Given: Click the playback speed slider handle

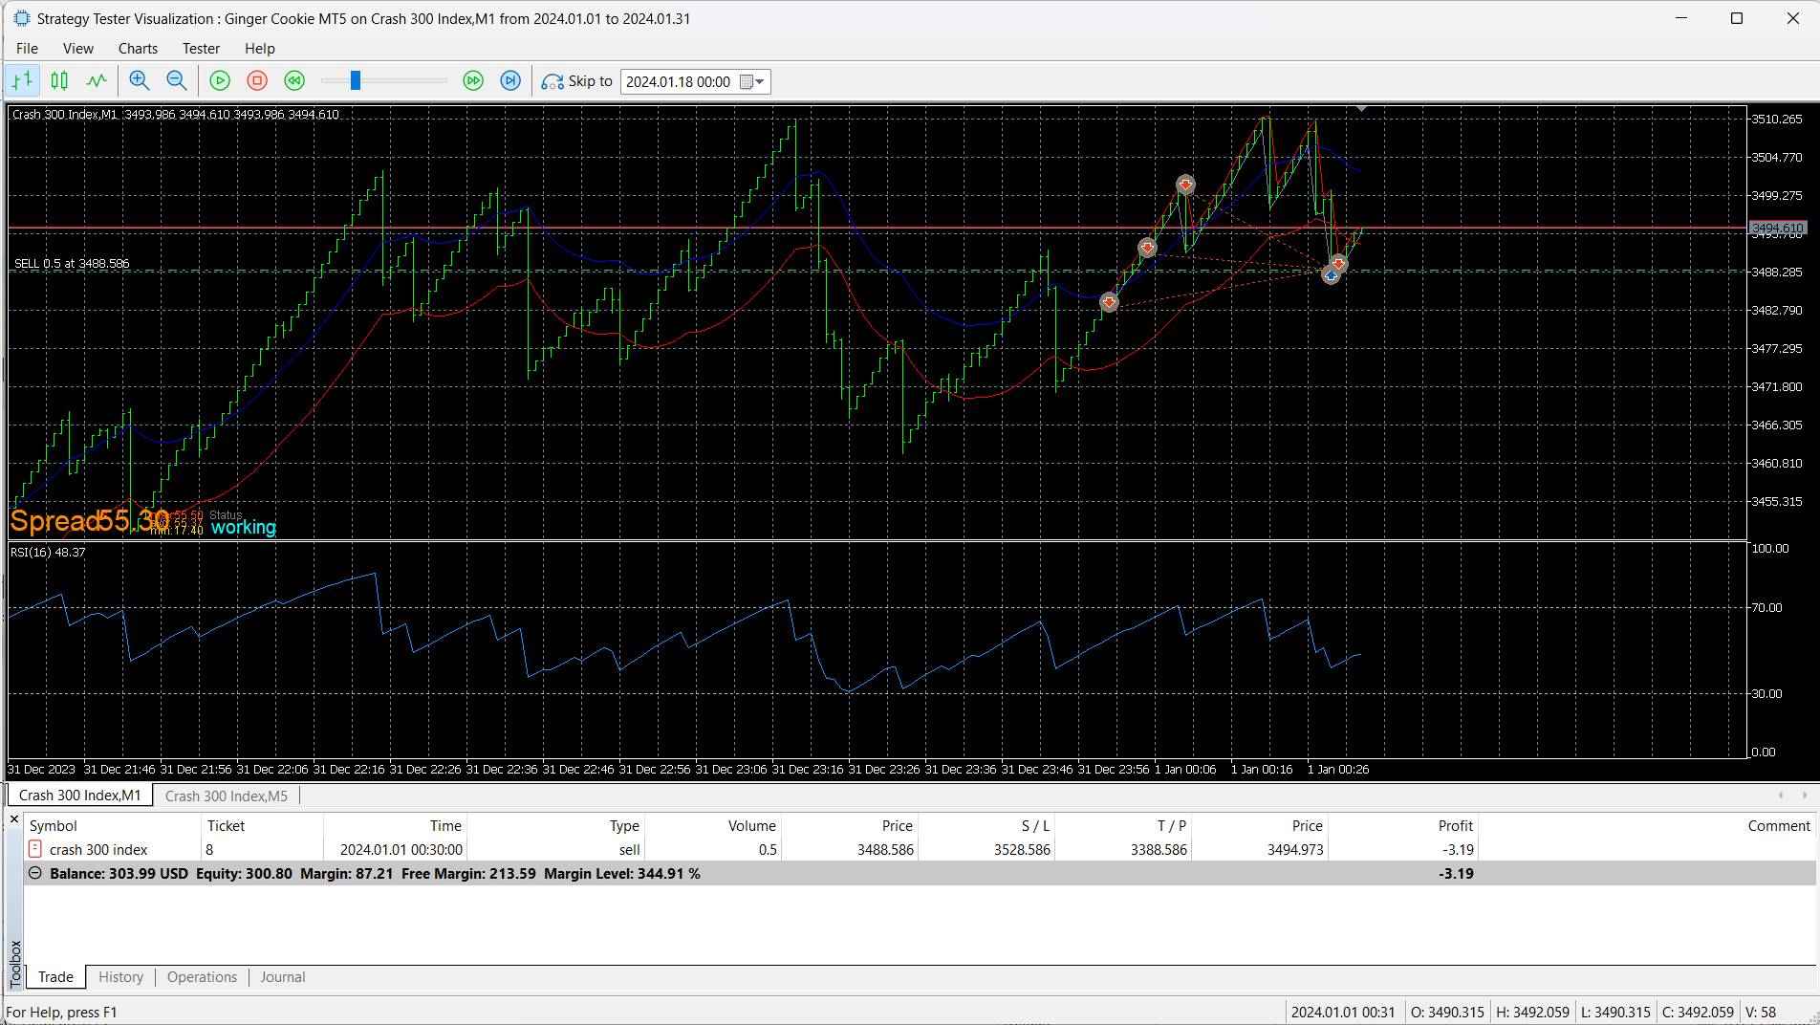Looking at the screenshot, I should [x=356, y=81].
